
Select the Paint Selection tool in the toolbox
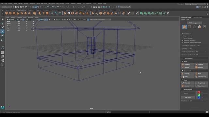click(x=2, y=27)
